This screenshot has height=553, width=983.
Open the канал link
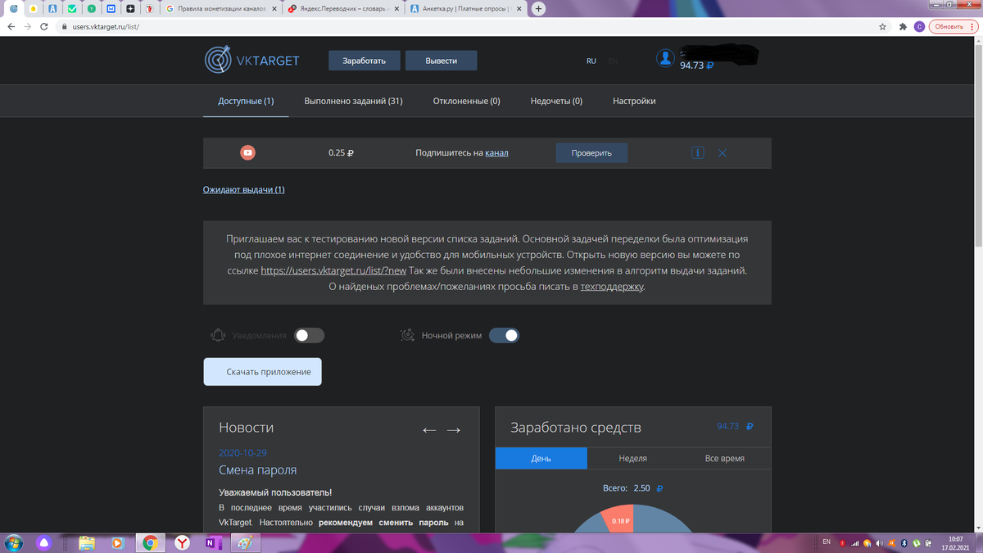coord(496,152)
